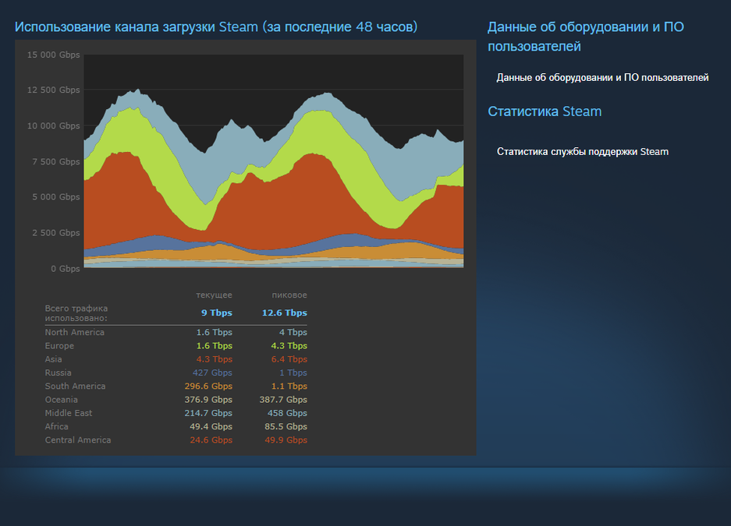Select the Central America legend label

[x=78, y=440]
